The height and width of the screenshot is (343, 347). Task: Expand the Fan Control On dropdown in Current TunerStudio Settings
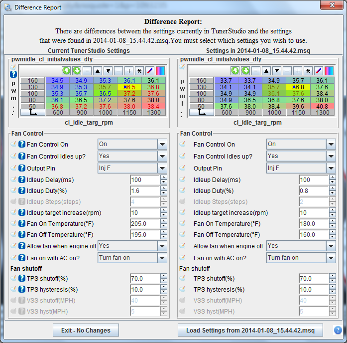coord(162,144)
